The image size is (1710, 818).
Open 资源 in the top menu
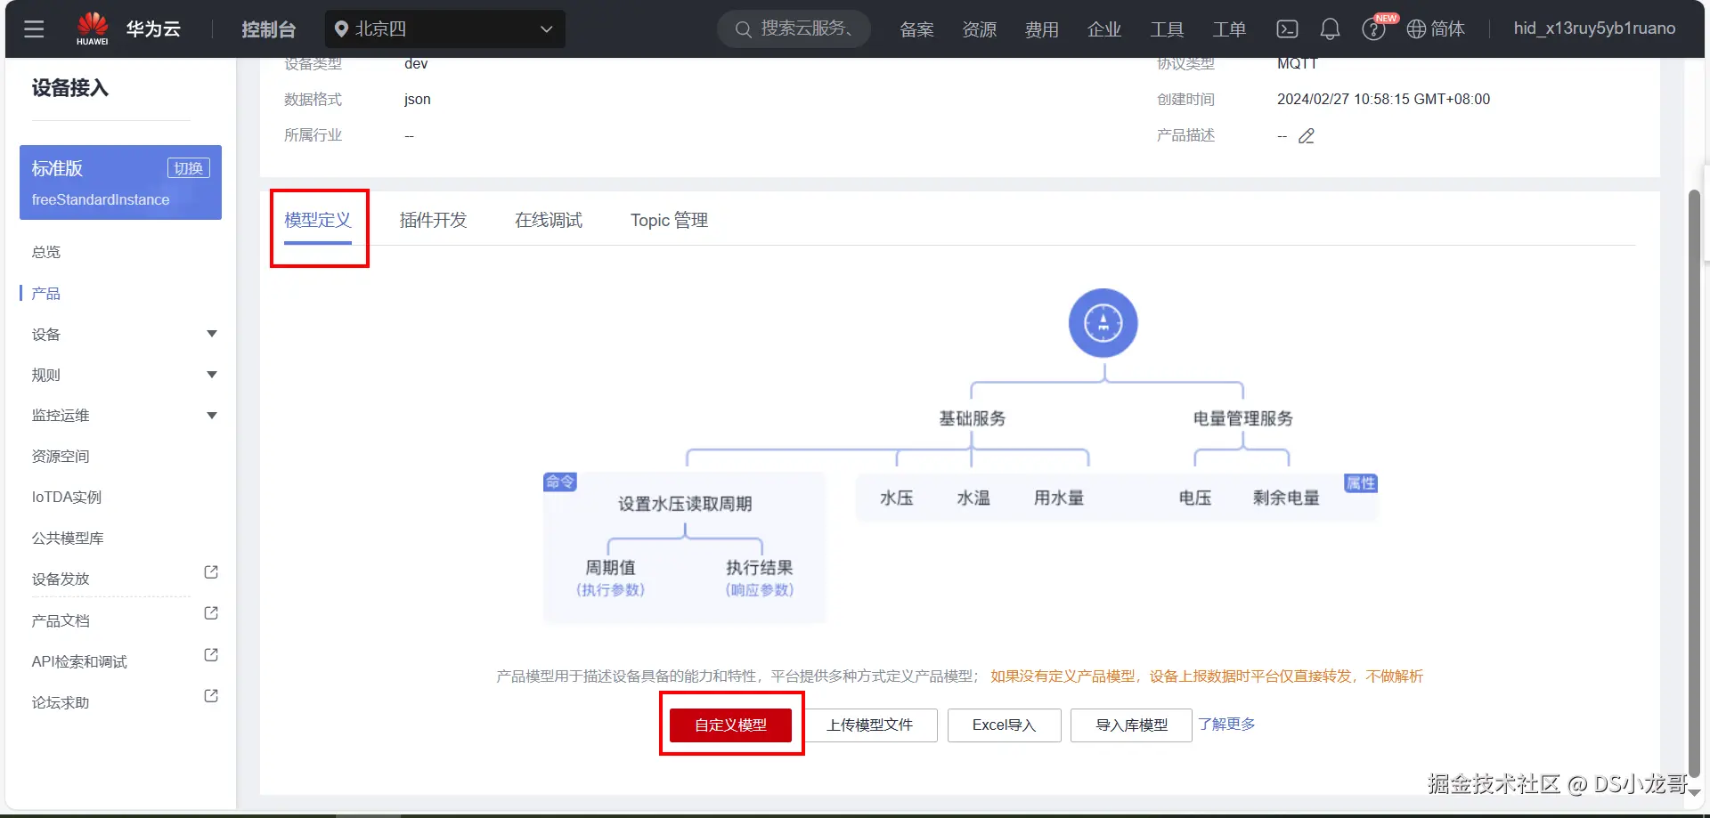point(980,29)
